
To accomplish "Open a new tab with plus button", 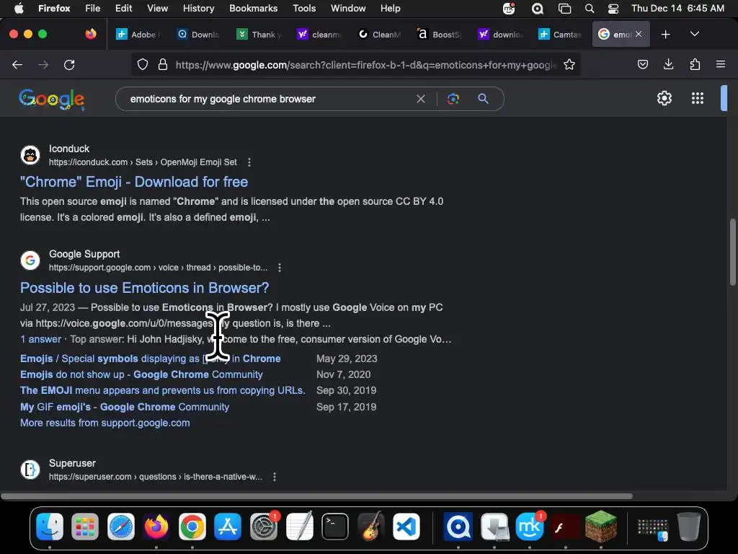I will tap(665, 34).
